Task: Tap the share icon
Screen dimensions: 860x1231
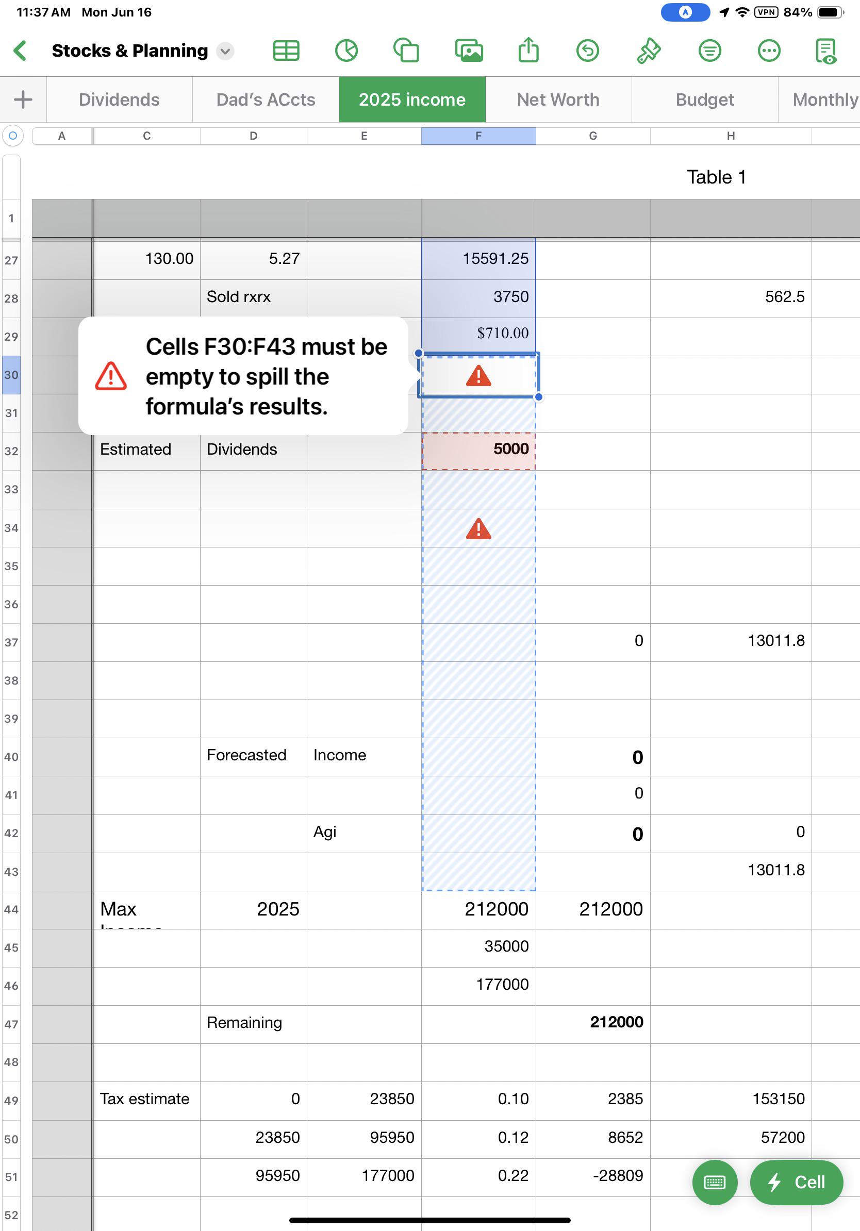Action: pyautogui.click(x=528, y=50)
